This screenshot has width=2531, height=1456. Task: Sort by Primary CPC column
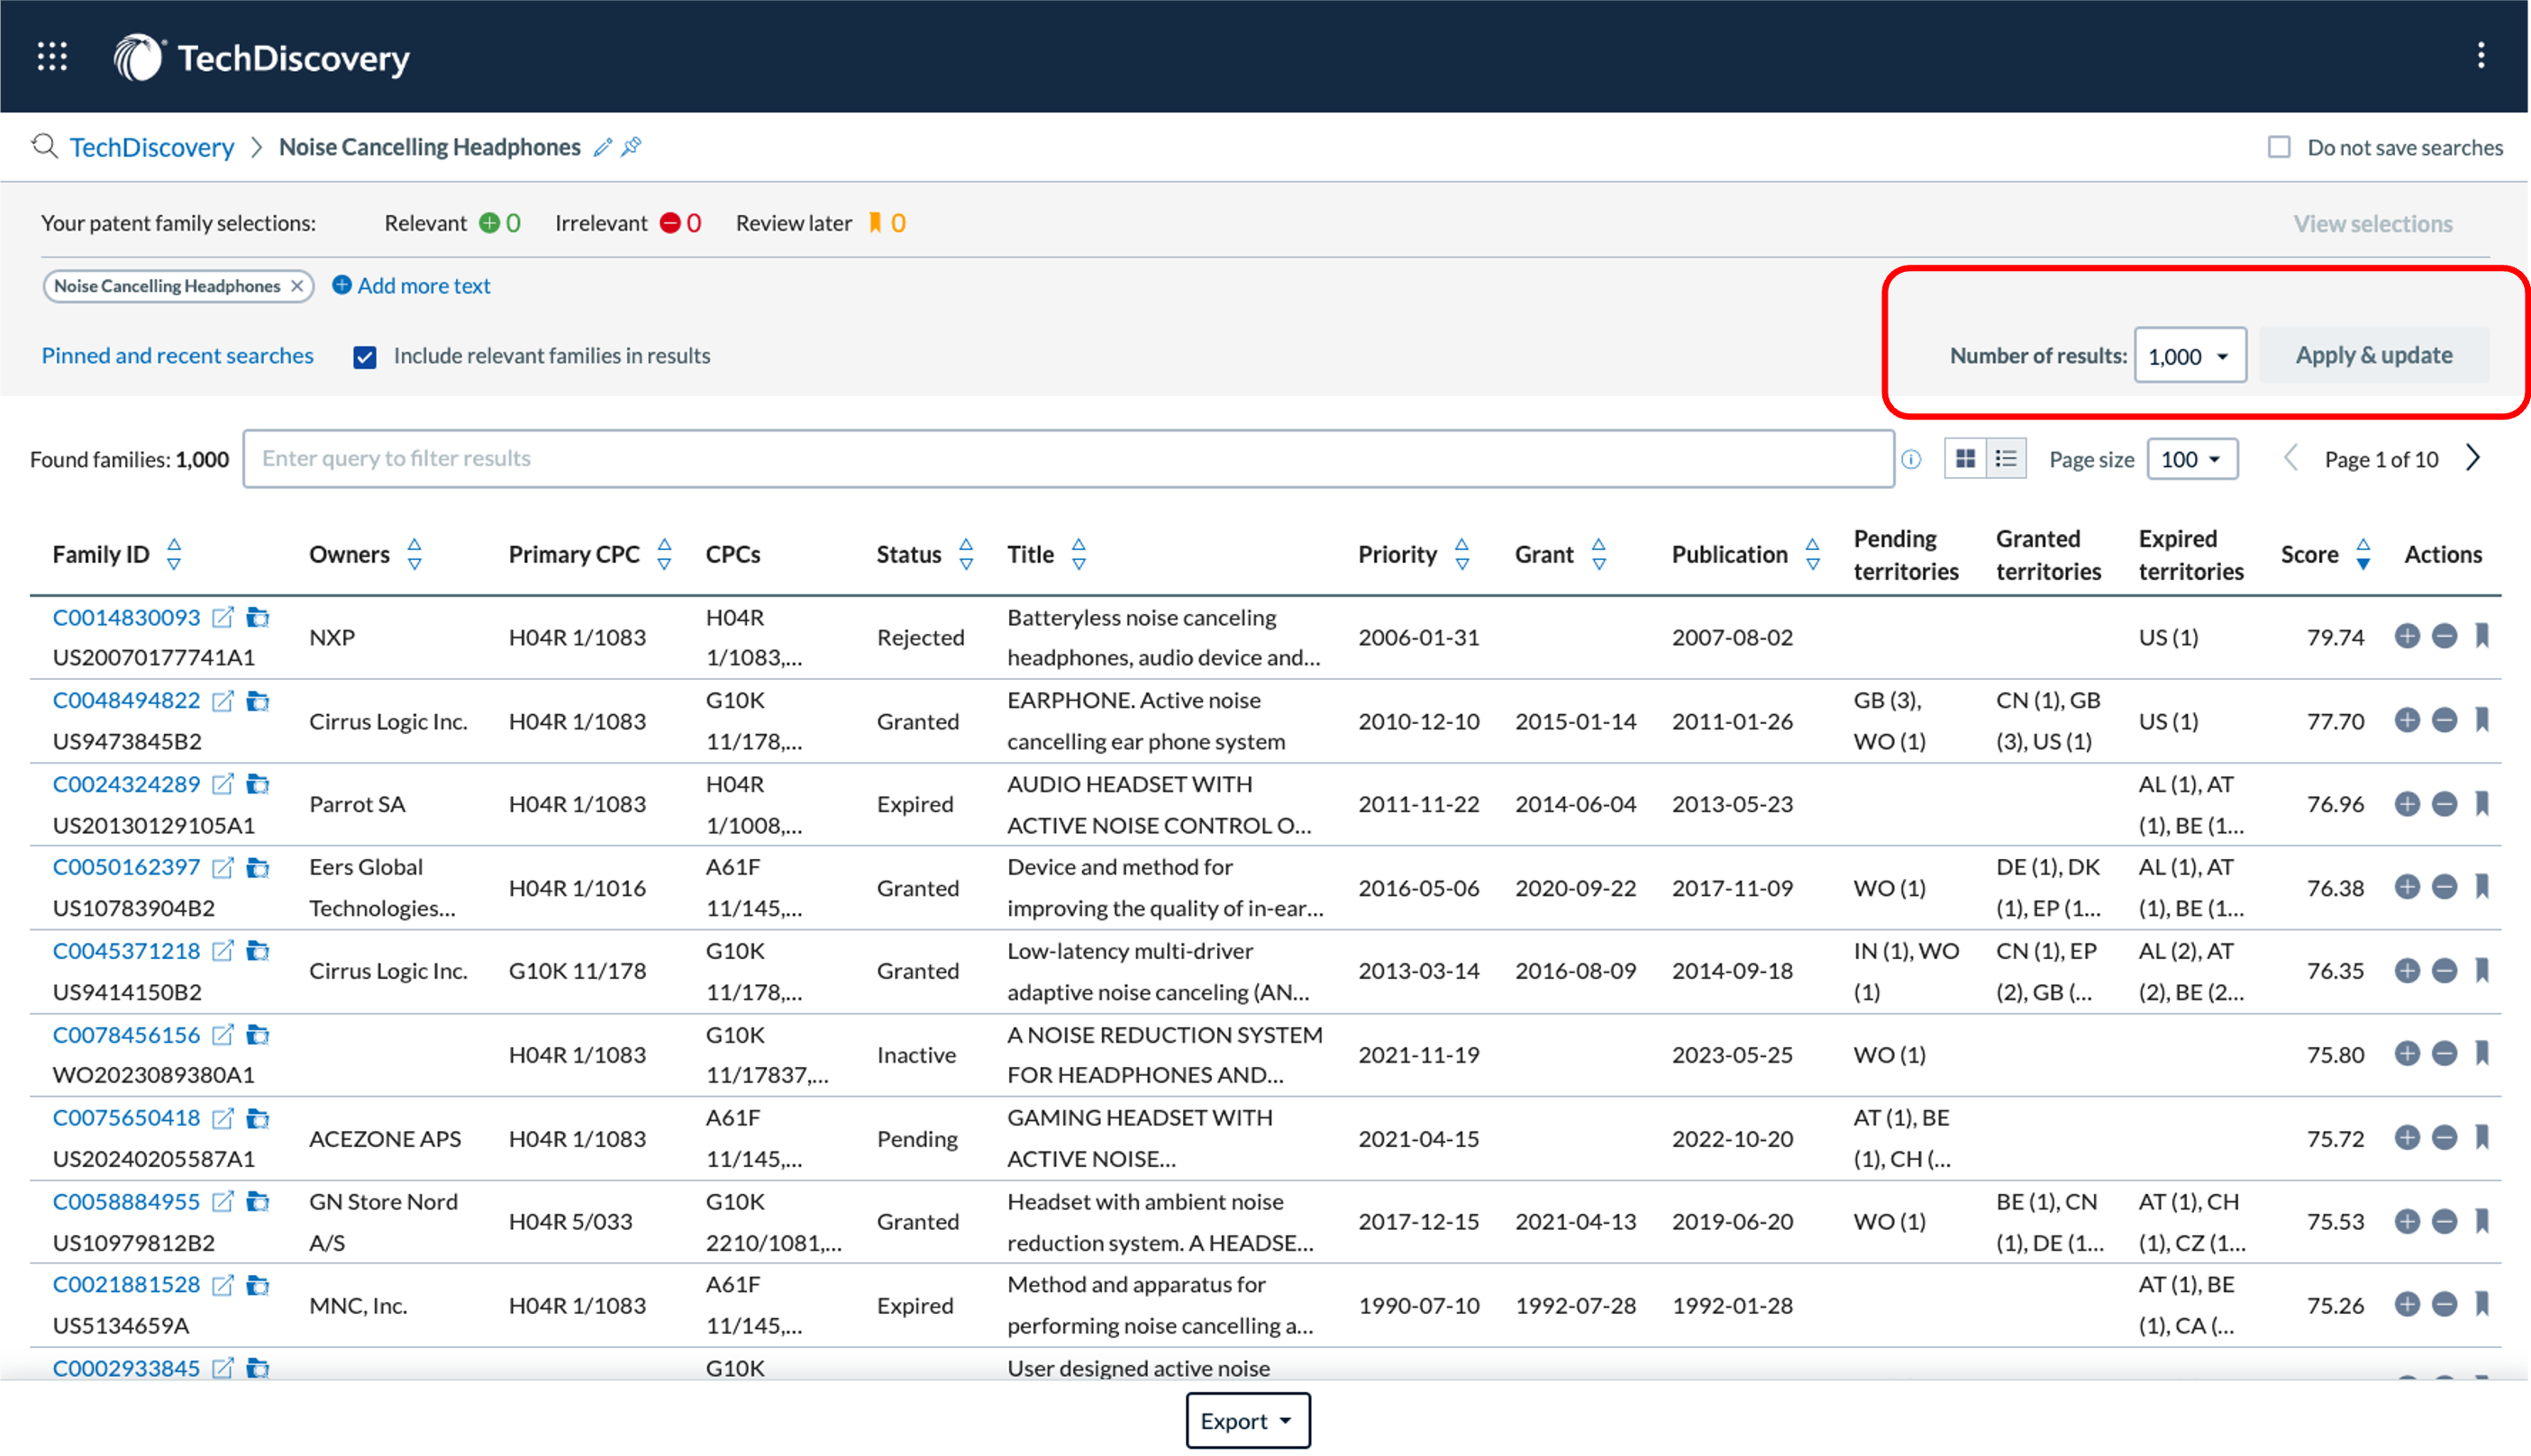(664, 554)
